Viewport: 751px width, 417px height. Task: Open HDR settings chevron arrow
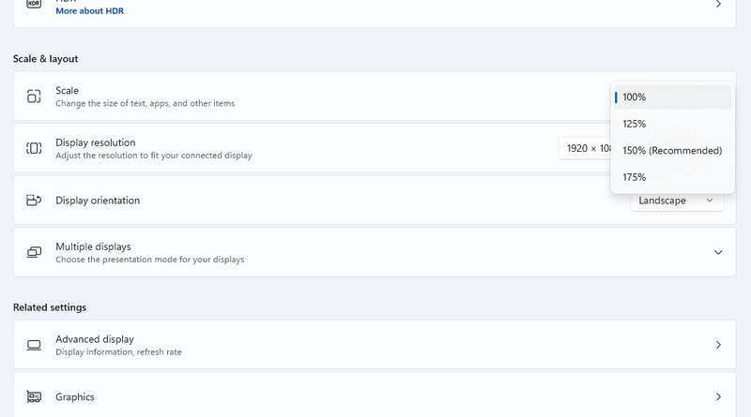[718, 5]
